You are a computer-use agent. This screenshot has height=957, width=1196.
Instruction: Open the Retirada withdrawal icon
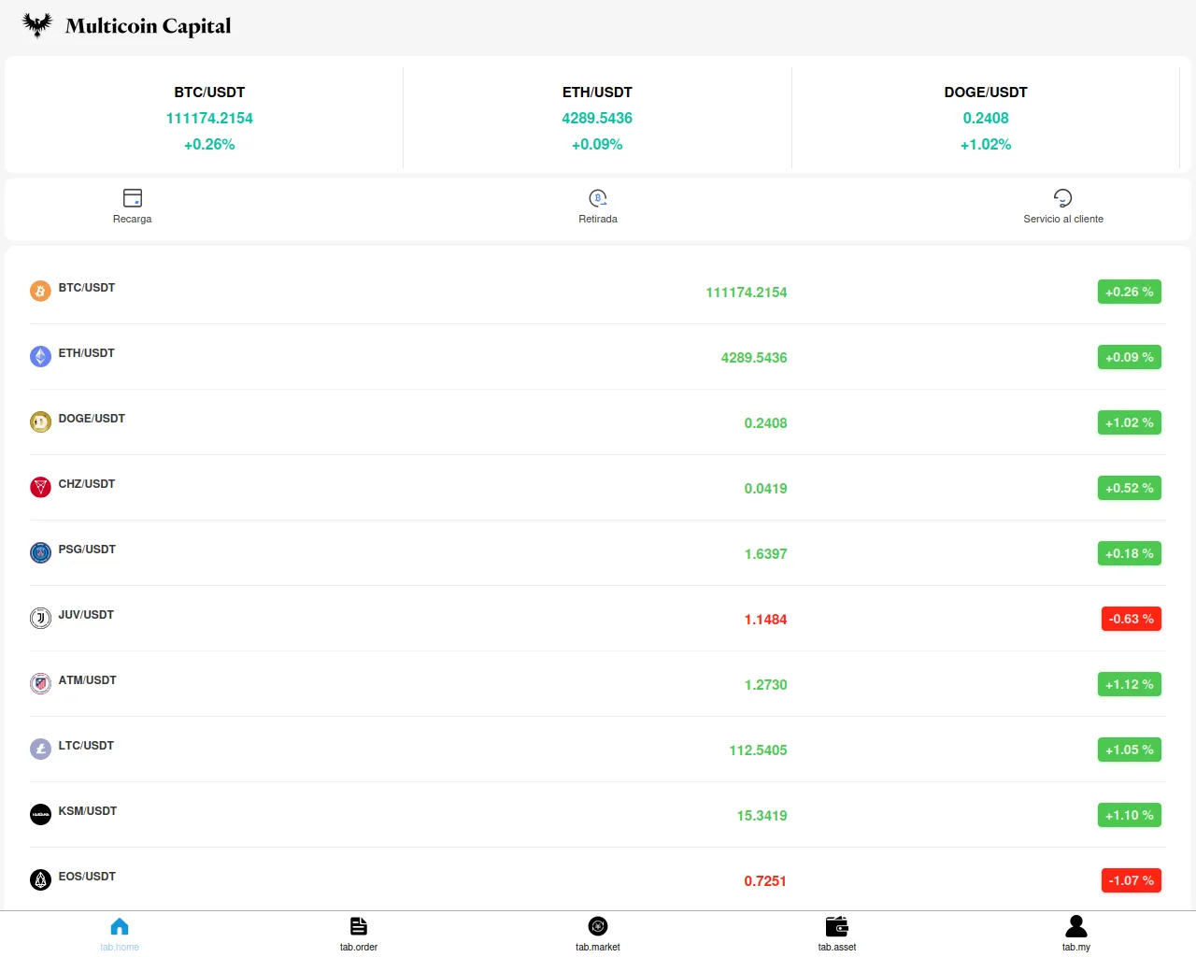(598, 197)
